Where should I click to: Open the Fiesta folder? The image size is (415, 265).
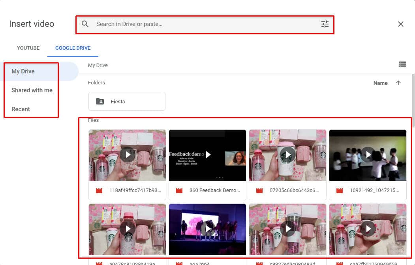(127, 101)
